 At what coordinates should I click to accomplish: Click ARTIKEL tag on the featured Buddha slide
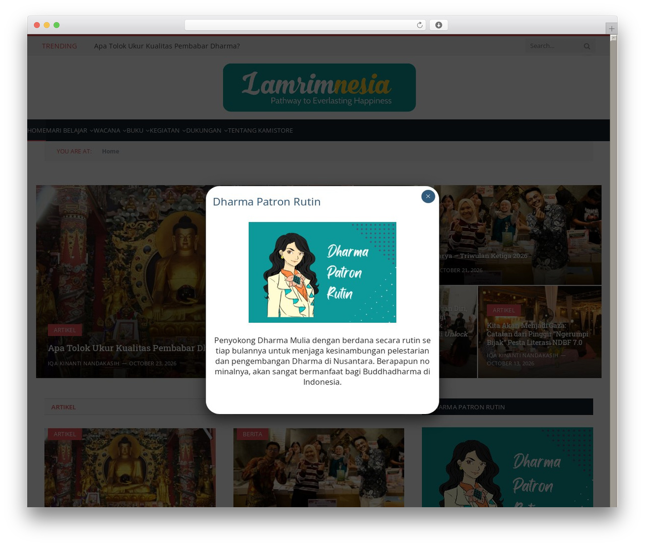tap(65, 330)
